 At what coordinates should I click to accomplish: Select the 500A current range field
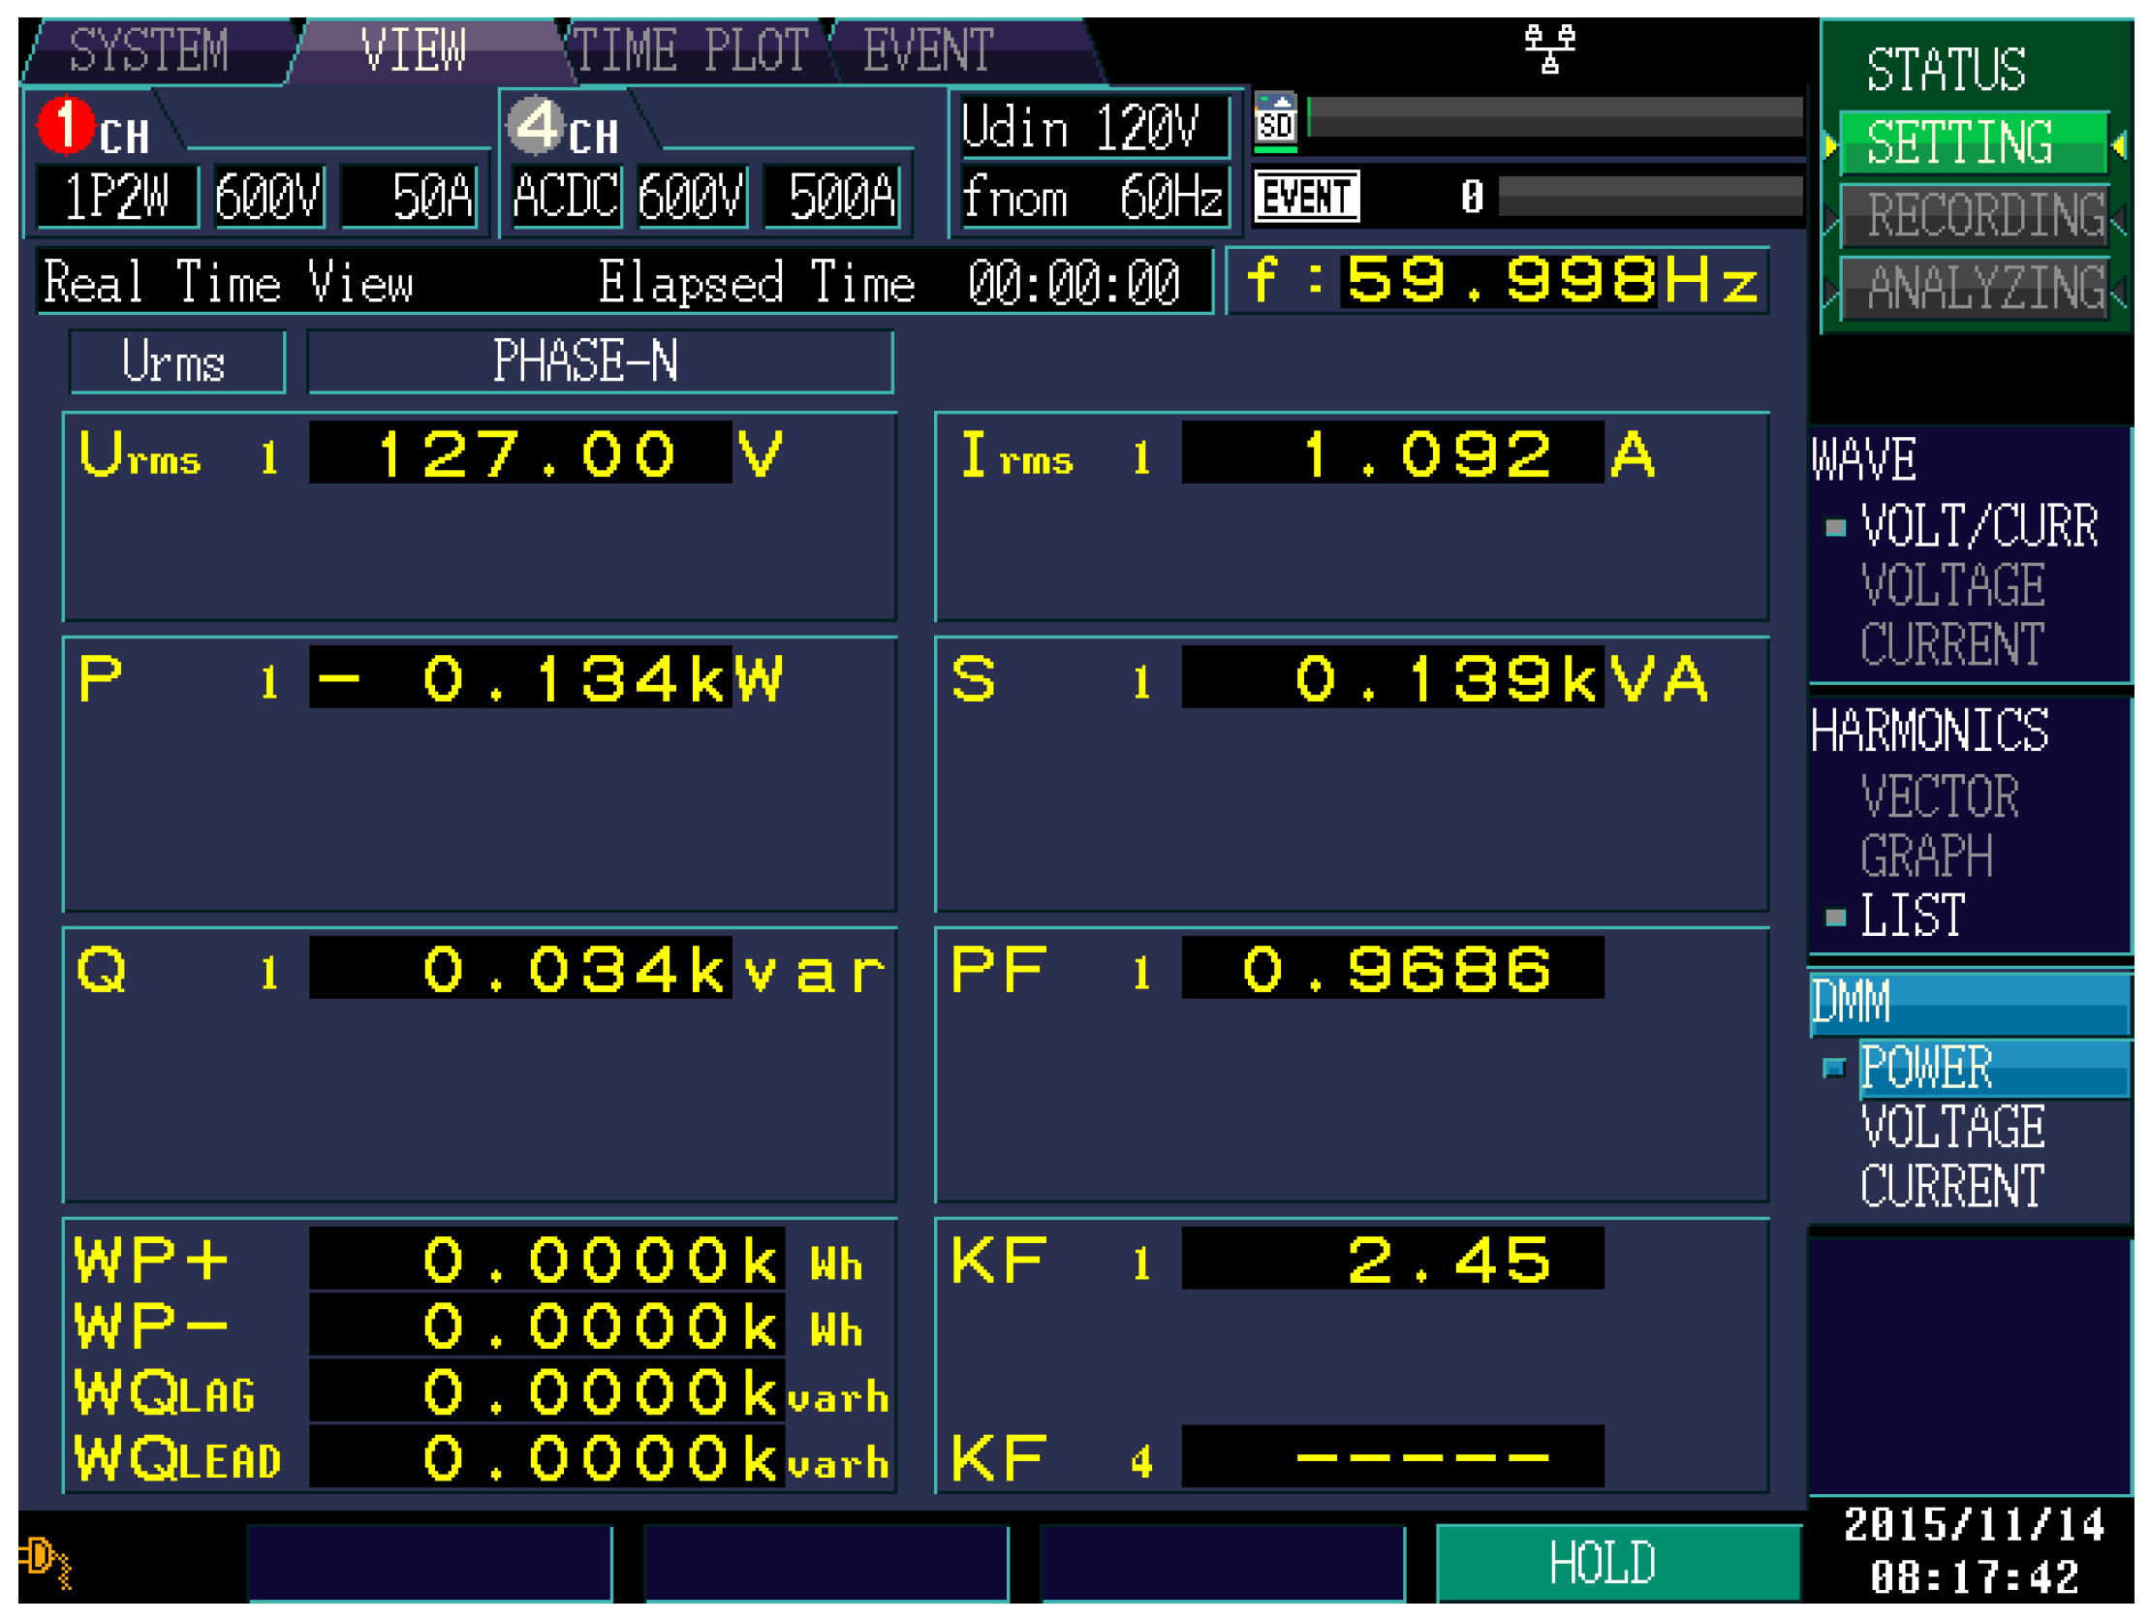(834, 197)
